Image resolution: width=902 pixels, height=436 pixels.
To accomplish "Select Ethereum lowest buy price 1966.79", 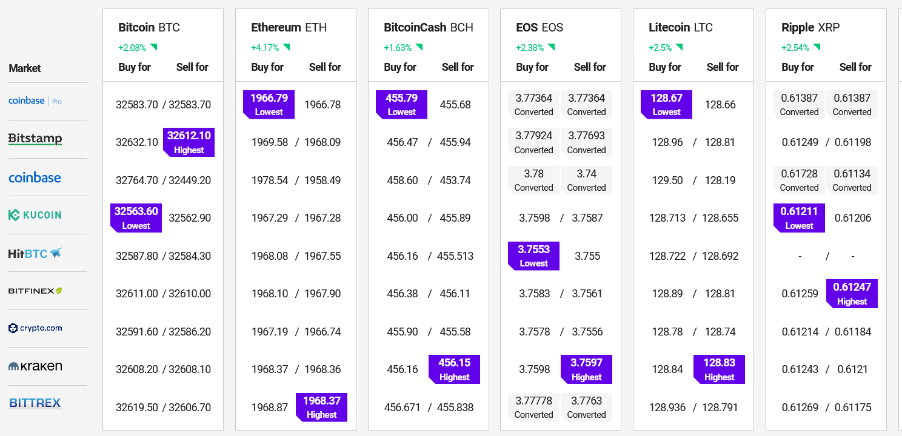I will point(269,104).
